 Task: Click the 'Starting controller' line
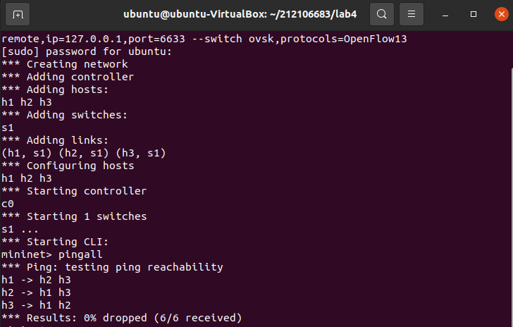(x=74, y=191)
